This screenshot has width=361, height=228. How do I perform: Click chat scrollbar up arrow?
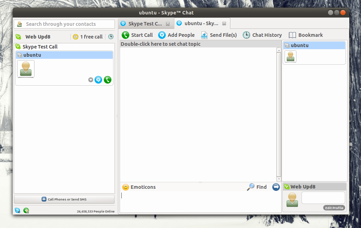(x=279, y=50)
